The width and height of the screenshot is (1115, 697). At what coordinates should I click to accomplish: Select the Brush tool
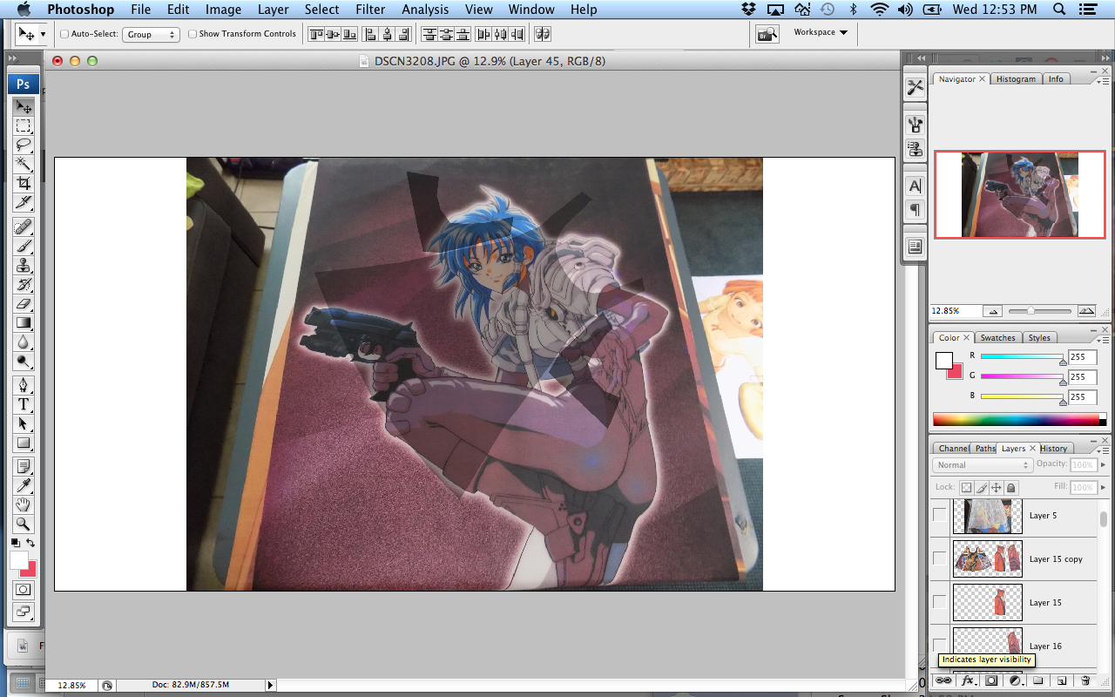(x=24, y=247)
